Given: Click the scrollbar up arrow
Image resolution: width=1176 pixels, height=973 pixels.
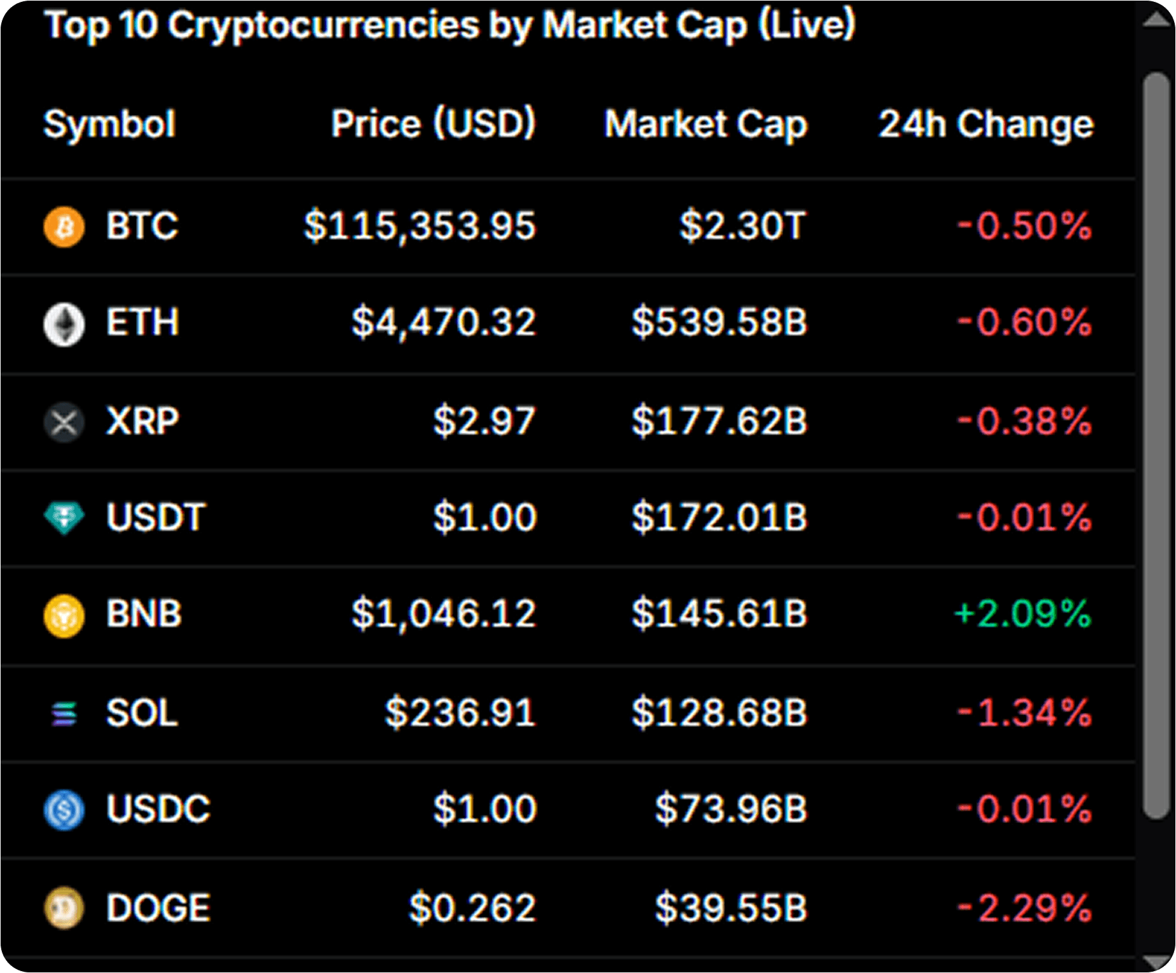Looking at the screenshot, I should 1157,19.
